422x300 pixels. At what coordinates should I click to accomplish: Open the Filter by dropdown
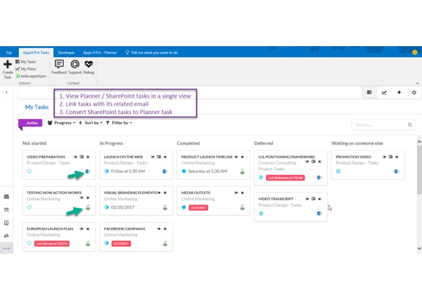tap(119, 123)
